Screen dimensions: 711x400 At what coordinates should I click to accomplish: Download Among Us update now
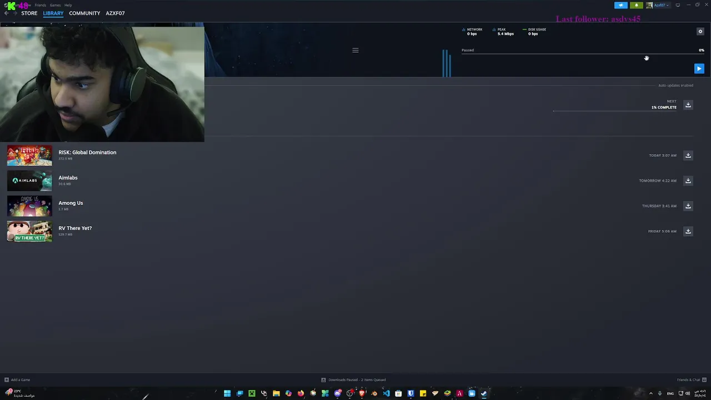point(688,206)
